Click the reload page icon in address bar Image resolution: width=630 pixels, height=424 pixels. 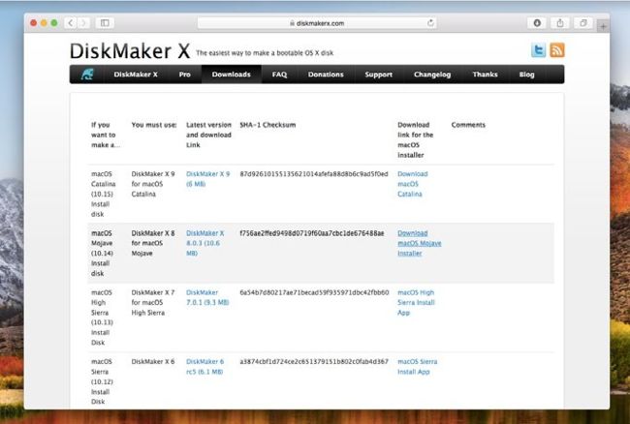click(x=430, y=23)
